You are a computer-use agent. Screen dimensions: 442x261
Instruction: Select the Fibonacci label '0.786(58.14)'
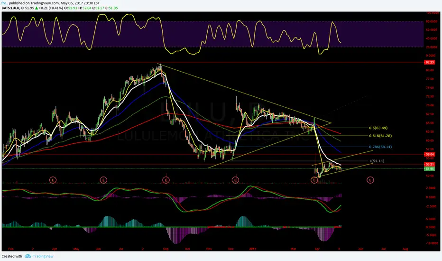[x=380, y=147]
